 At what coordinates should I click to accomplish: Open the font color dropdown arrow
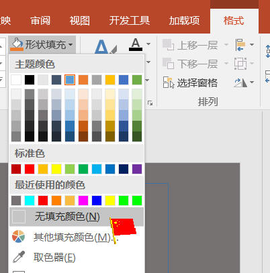coord(148,44)
